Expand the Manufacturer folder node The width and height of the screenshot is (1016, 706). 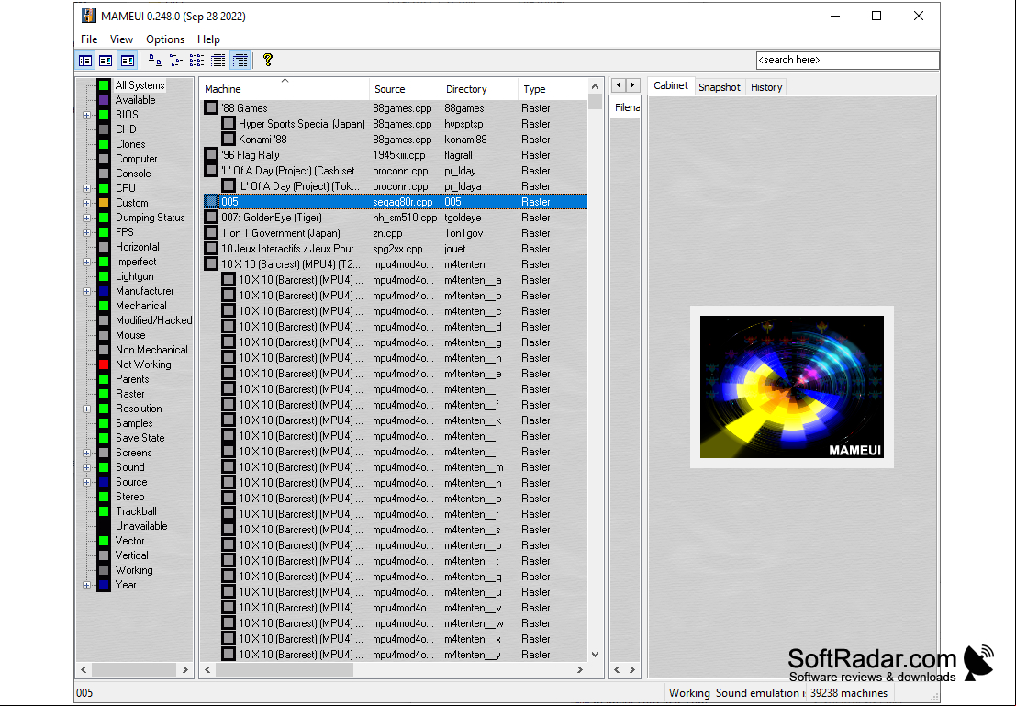pyautogui.click(x=86, y=292)
